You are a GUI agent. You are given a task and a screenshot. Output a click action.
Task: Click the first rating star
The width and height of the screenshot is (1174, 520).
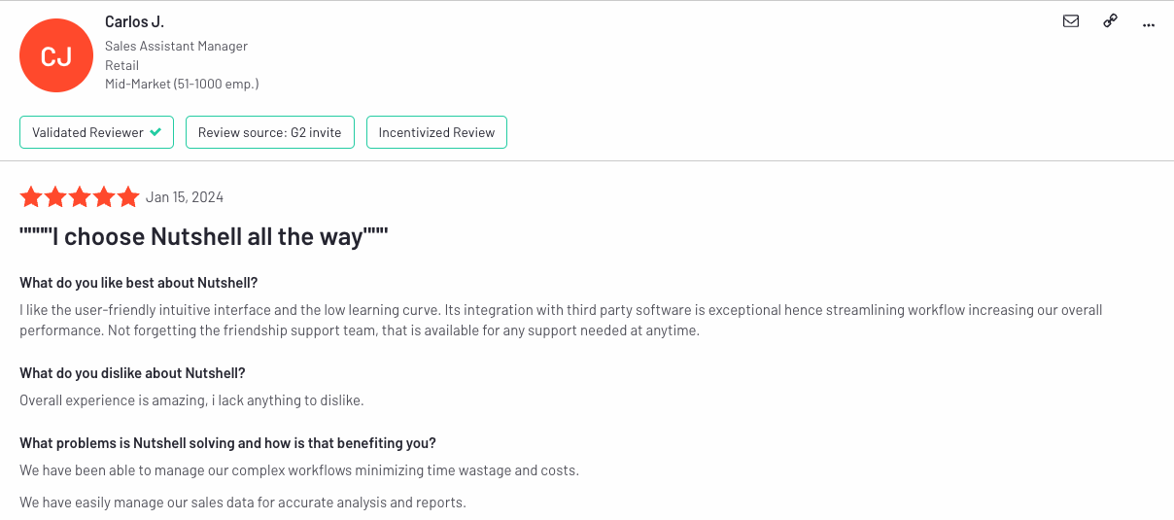pyautogui.click(x=31, y=197)
